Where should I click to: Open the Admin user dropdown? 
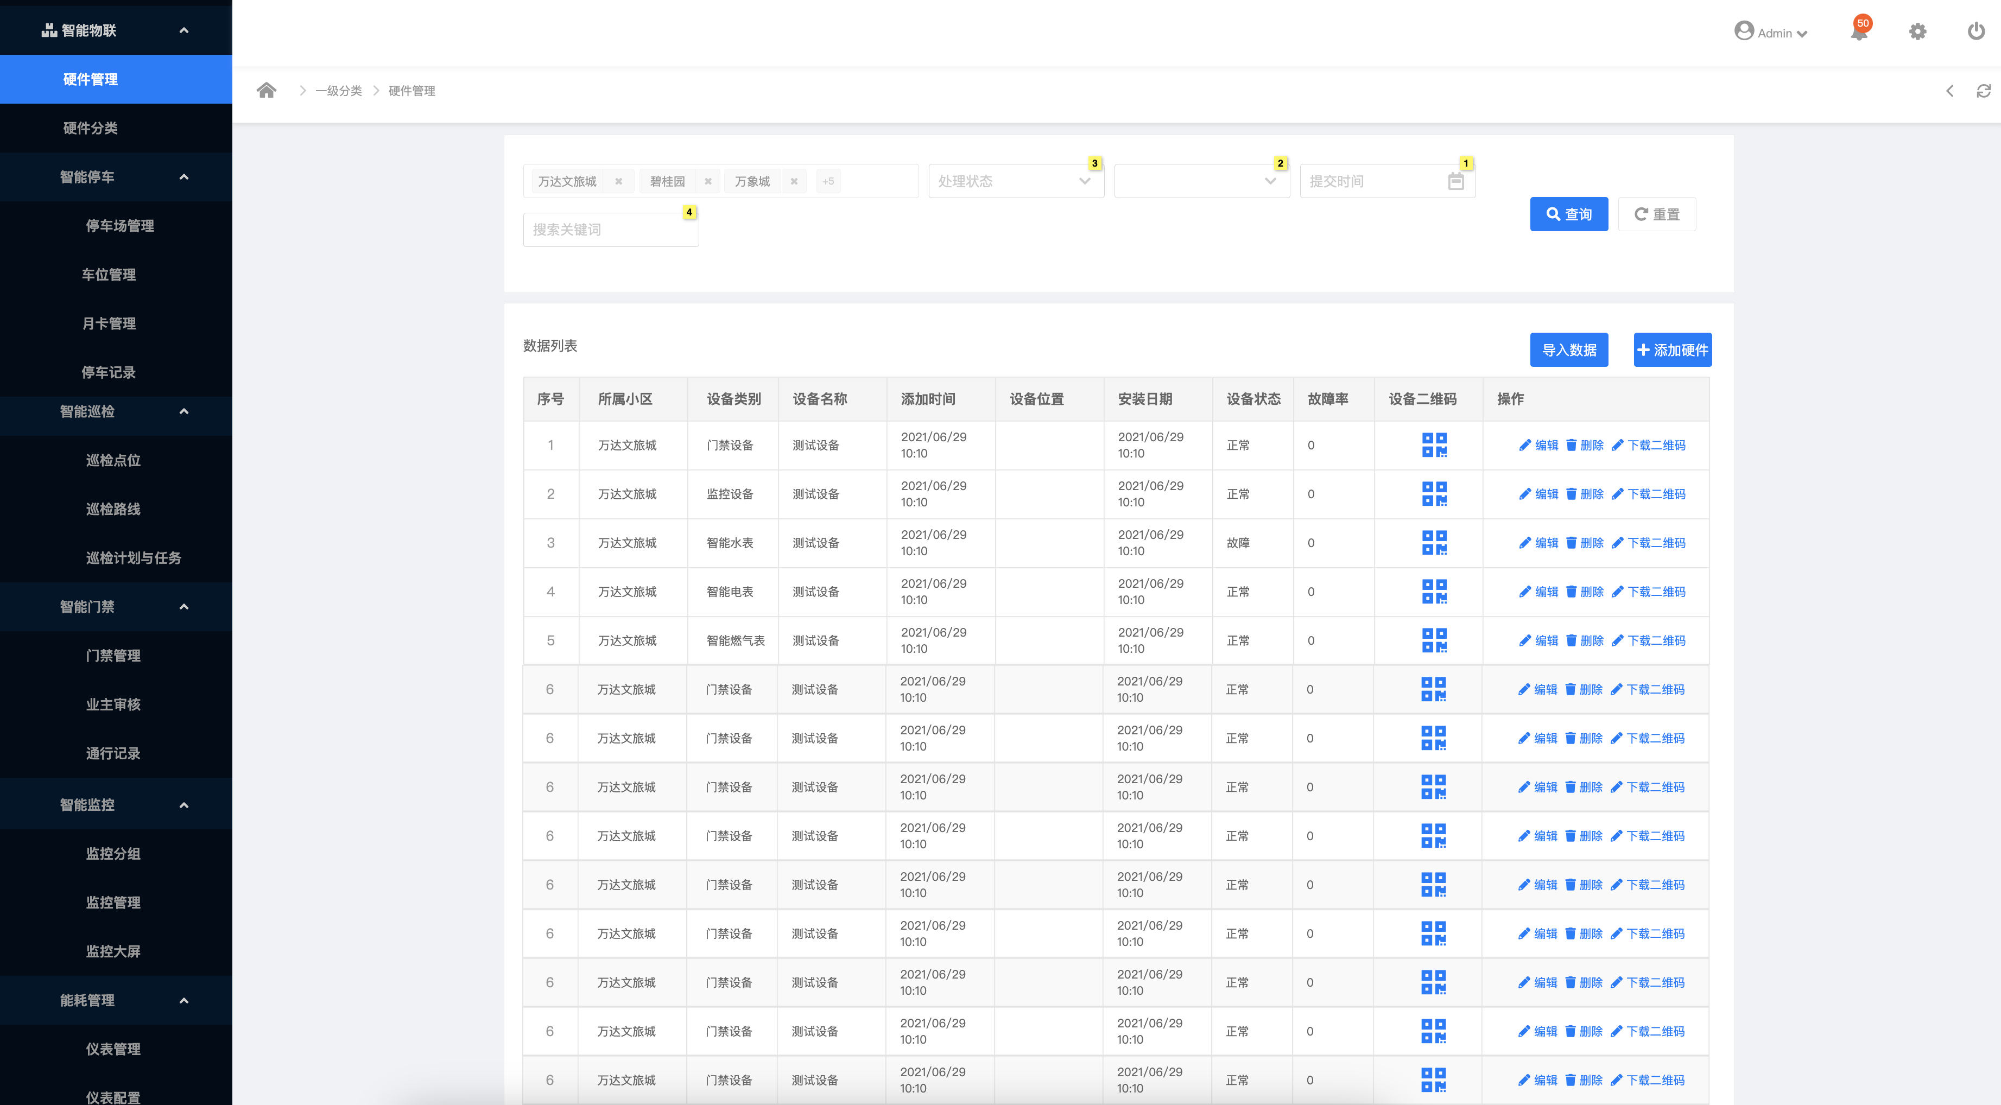[x=1772, y=33]
